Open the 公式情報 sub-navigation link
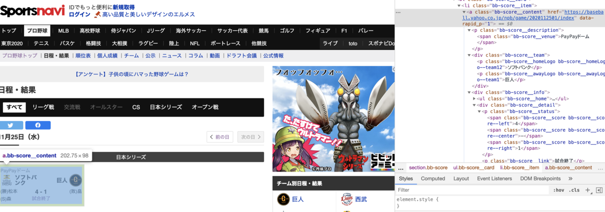Screen dimensions: 605x212 (x=273, y=56)
